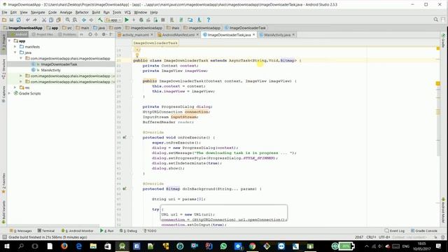The width and height of the screenshot is (448, 252).
Task: Select ImageDownloaderTask in project tree
Action: pos(59,64)
